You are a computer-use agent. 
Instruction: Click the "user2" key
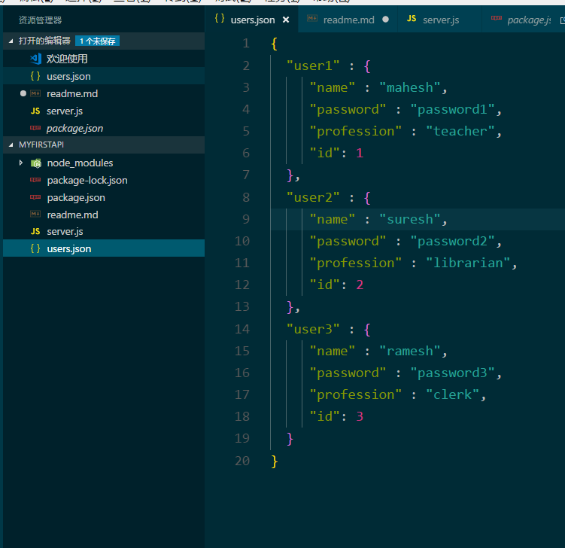point(313,197)
